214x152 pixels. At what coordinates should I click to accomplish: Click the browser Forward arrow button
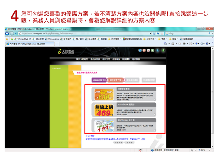pos(12,33)
